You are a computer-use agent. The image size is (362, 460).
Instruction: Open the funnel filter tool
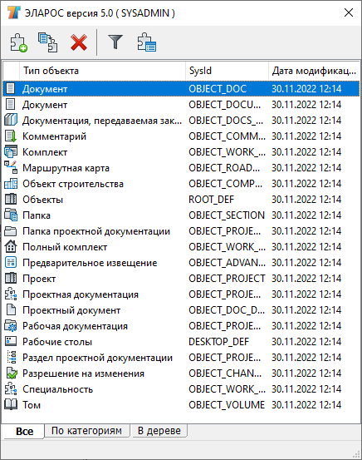(115, 42)
